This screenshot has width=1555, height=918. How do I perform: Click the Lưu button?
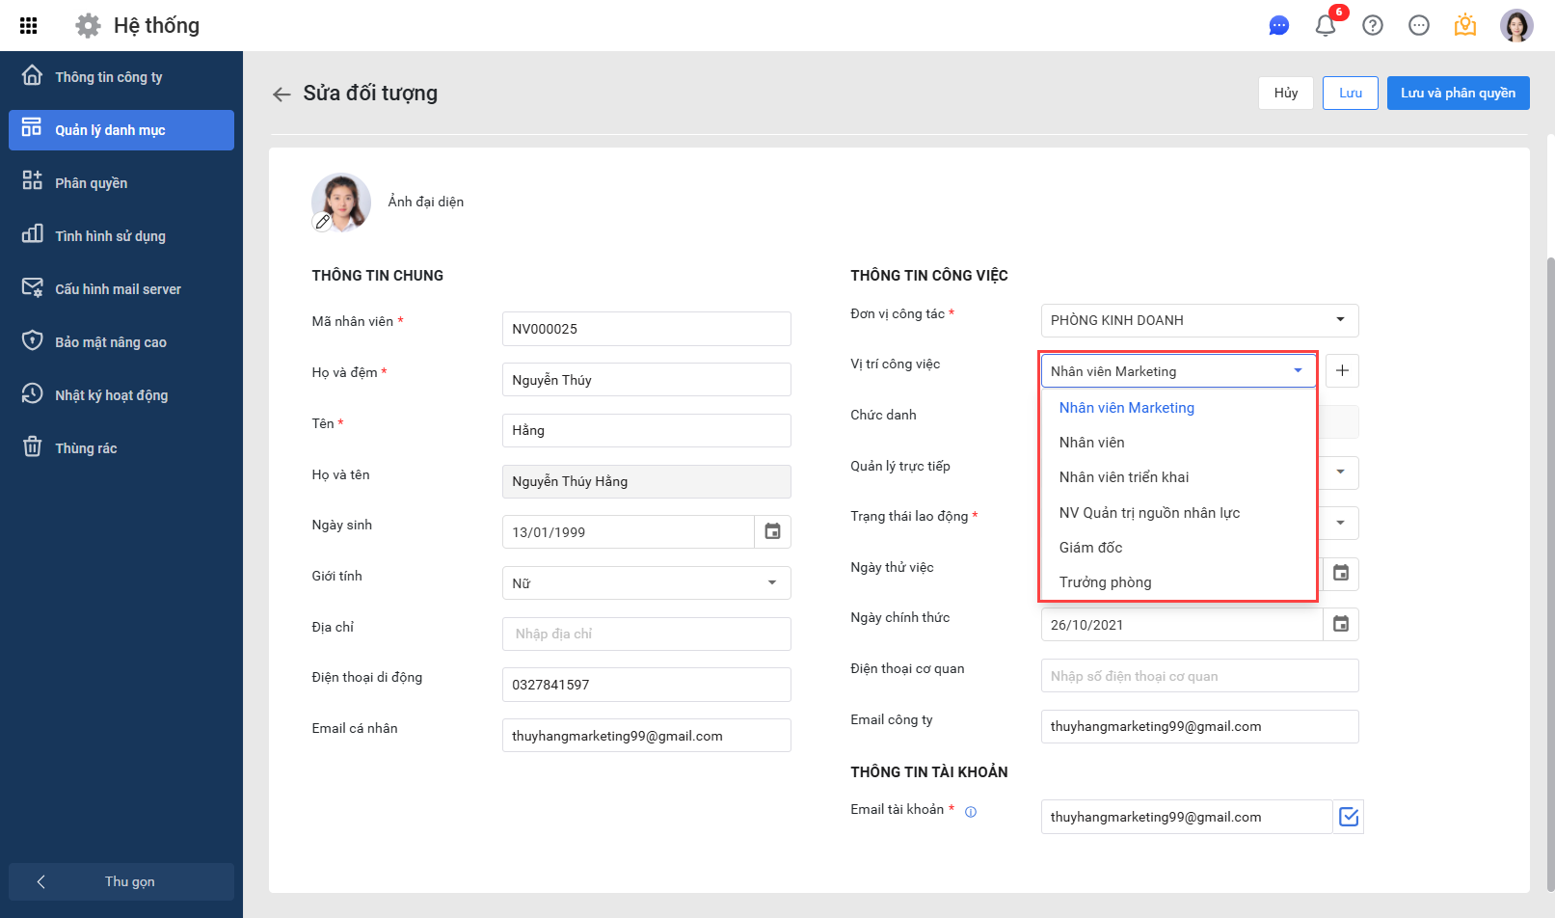[x=1351, y=93]
